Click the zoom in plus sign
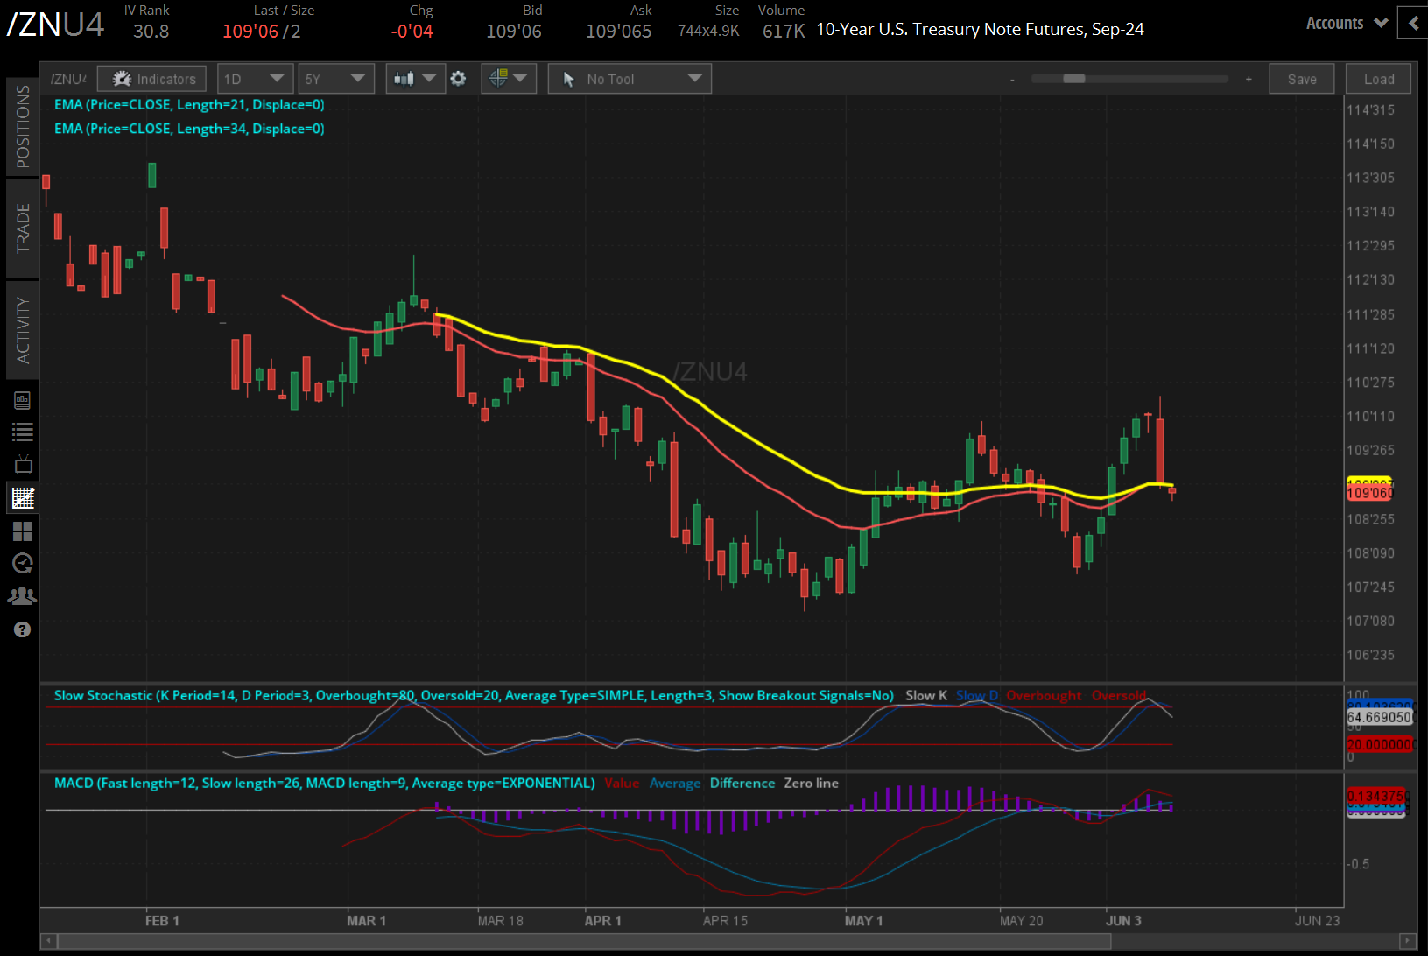Screen dimensions: 1428x956 tap(1249, 79)
